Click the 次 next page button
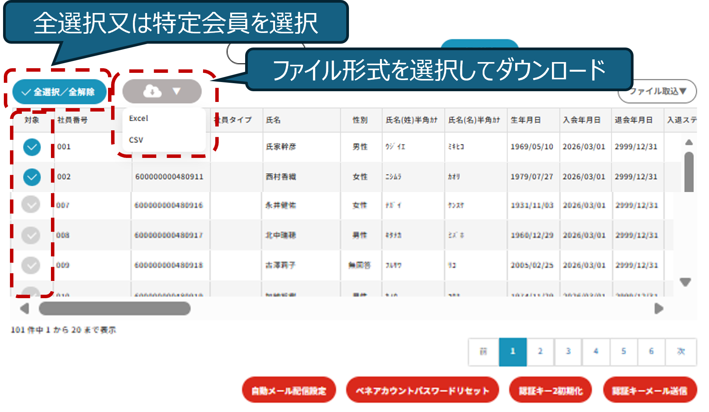The height and width of the screenshot is (412, 709). tap(681, 351)
